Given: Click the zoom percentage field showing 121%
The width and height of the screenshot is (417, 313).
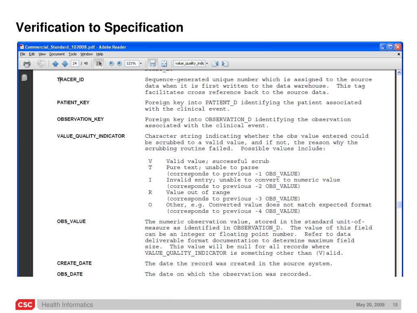Looking at the screenshot, I should click(x=132, y=63).
